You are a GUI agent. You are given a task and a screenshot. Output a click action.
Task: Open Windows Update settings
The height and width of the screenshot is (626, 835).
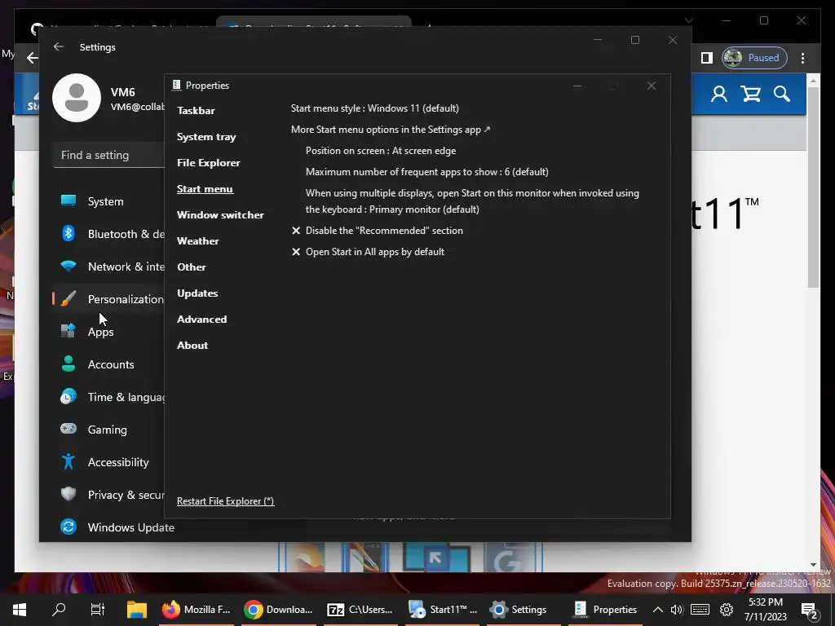117,527
